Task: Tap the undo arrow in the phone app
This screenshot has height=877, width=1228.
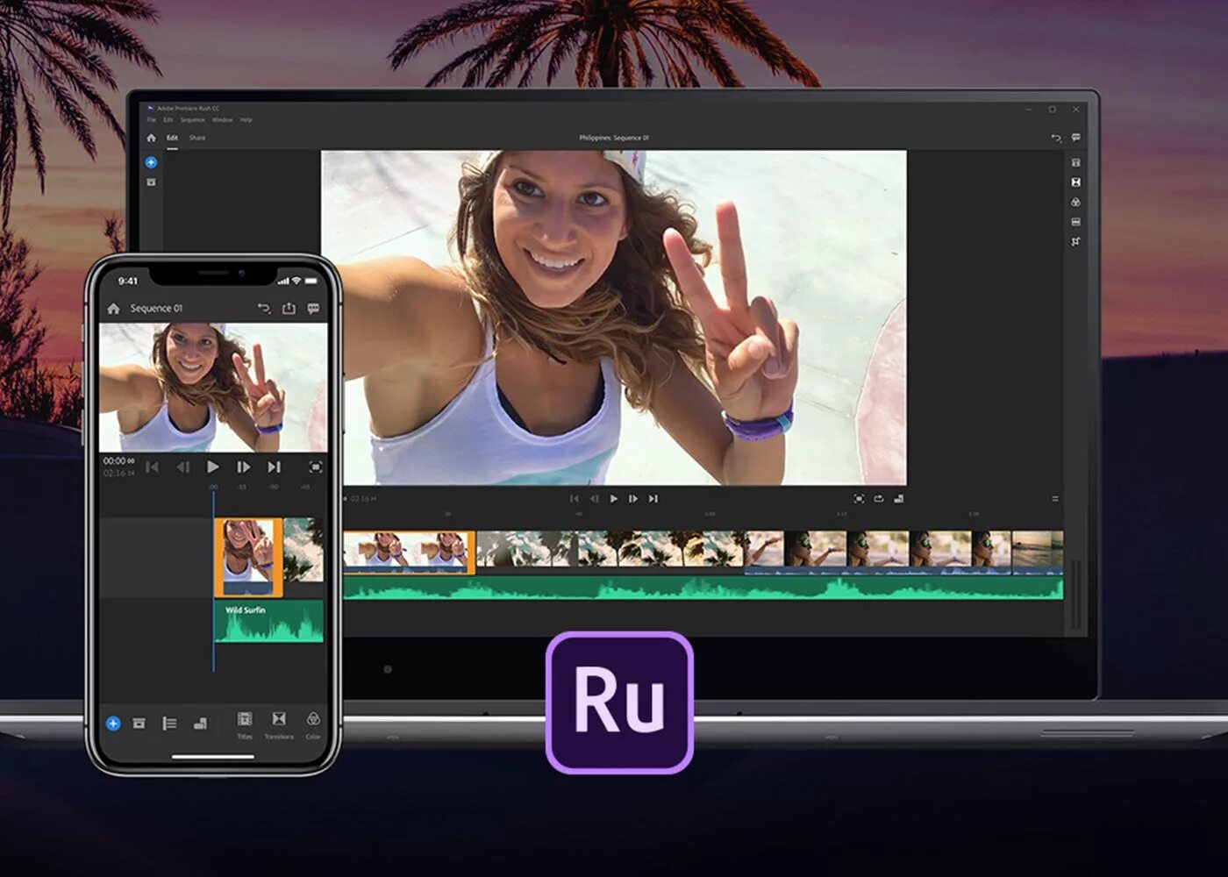Action: pyautogui.click(x=264, y=308)
